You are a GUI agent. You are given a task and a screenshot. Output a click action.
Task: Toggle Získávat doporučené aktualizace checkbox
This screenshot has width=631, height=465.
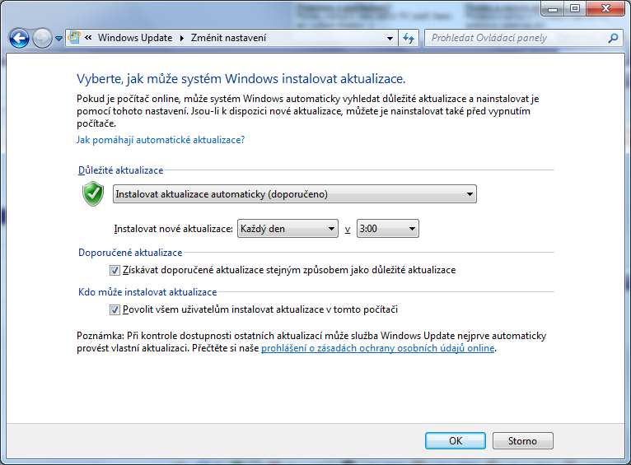coord(115,270)
